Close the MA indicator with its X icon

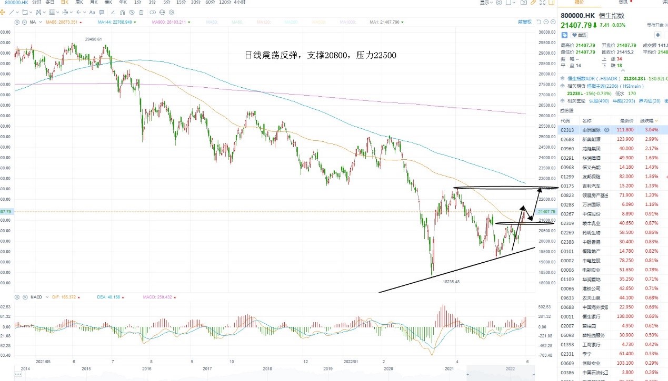[x=24, y=22]
